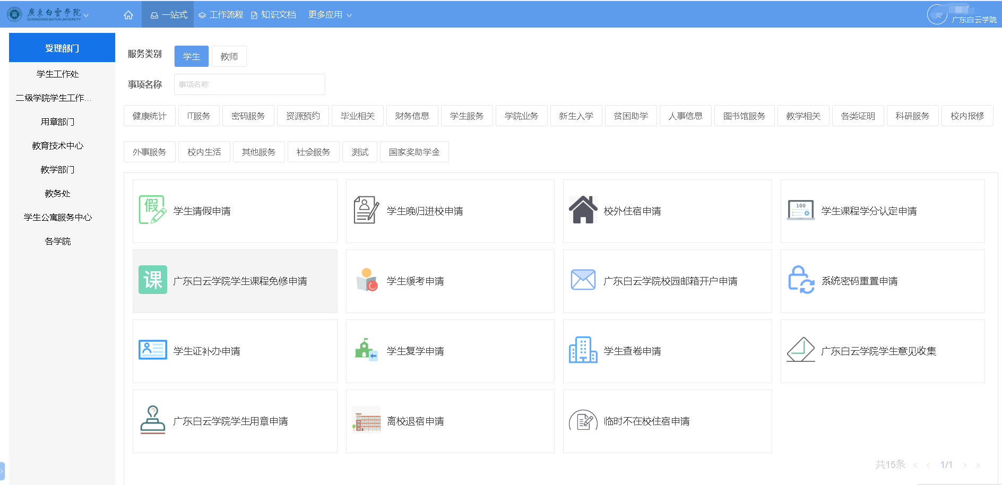Viewport: 1002px width, 485px height.
Task: Open the green 课 course exemption icon
Action: point(152,280)
